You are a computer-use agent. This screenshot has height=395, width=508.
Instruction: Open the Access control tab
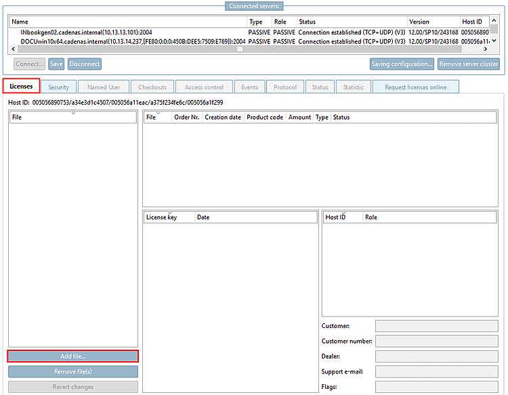coord(204,87)
